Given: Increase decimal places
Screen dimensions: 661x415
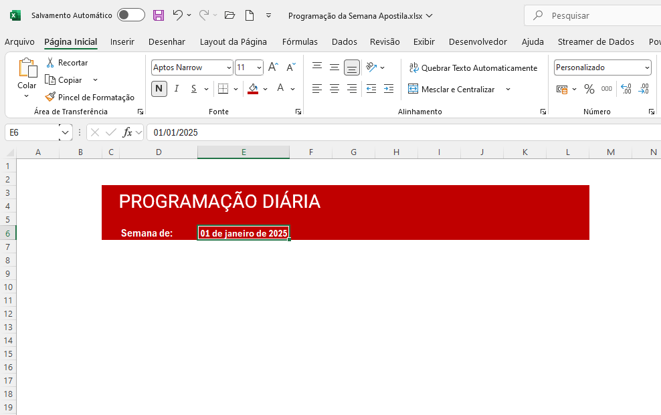Looking at the screenshot, I should 626,89.
